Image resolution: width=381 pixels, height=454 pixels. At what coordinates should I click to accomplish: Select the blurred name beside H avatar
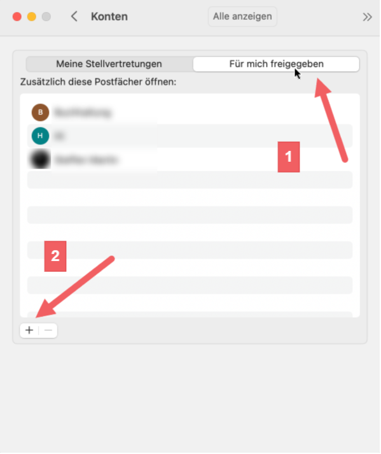tap(59, 136)
